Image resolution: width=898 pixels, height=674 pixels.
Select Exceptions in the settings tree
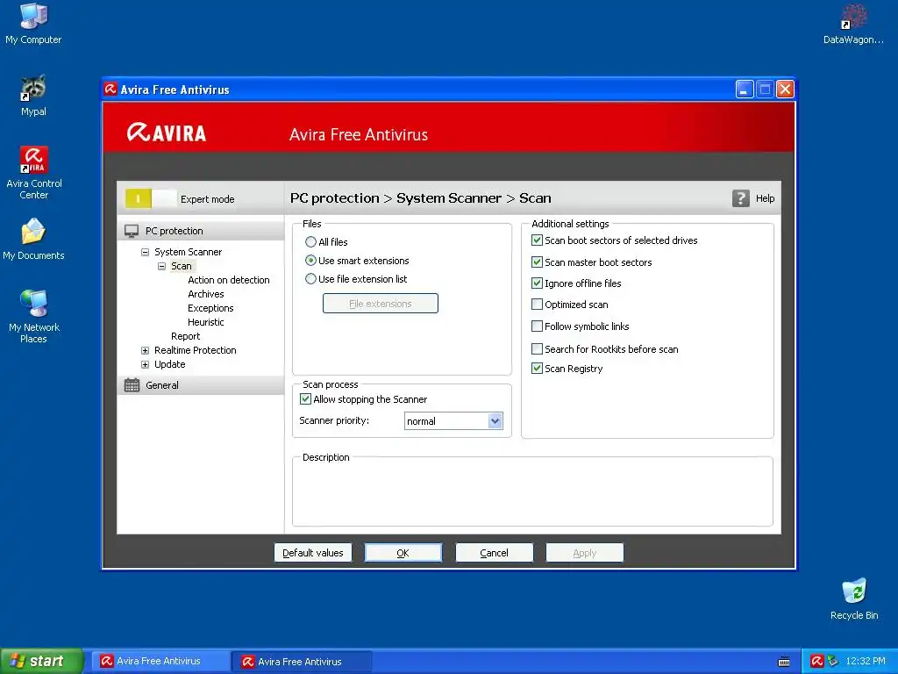click(210, 308)
